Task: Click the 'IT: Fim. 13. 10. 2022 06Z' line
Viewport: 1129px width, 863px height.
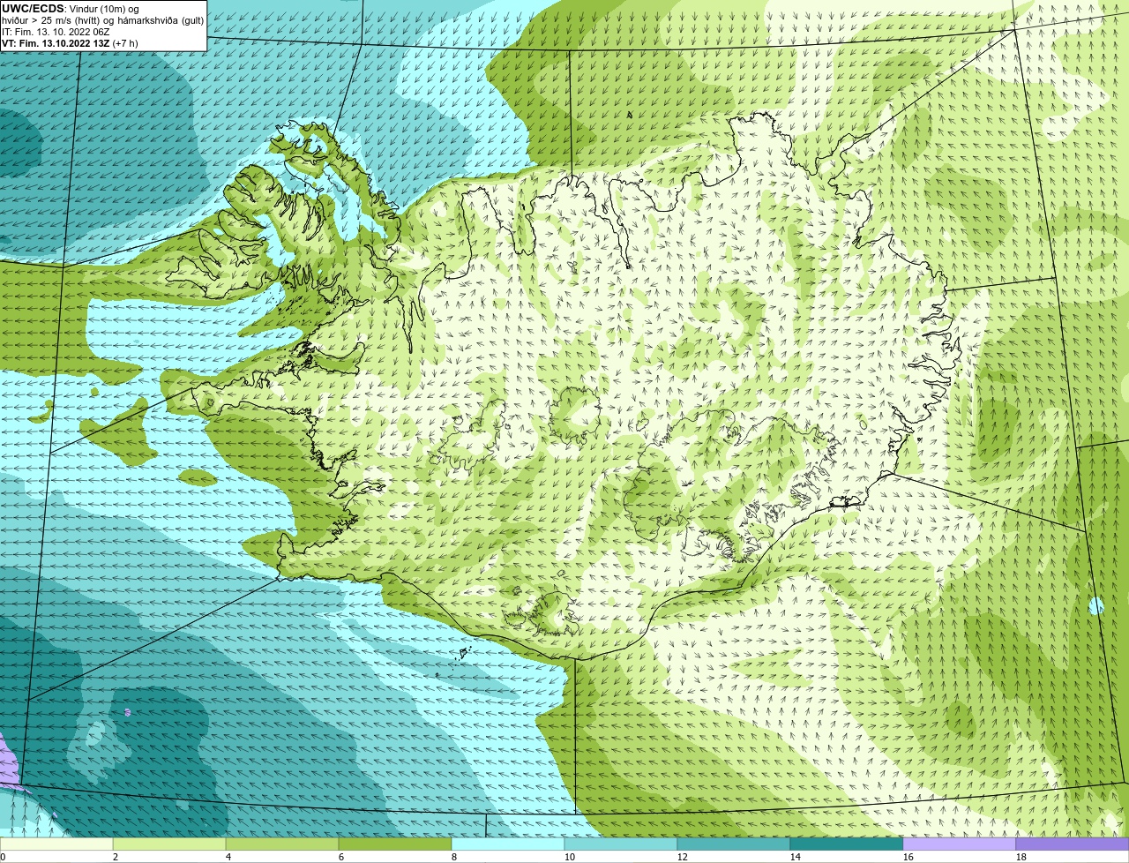Action: (x=56, y=32)
